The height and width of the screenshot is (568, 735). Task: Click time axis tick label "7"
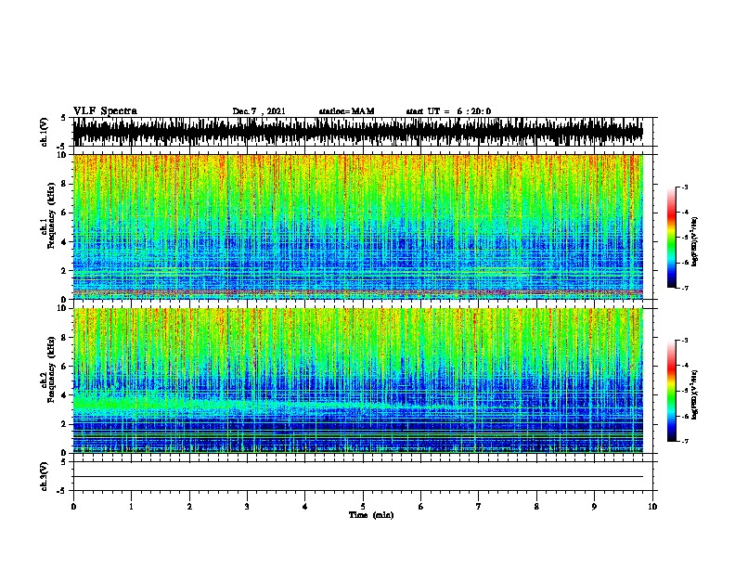479,507
